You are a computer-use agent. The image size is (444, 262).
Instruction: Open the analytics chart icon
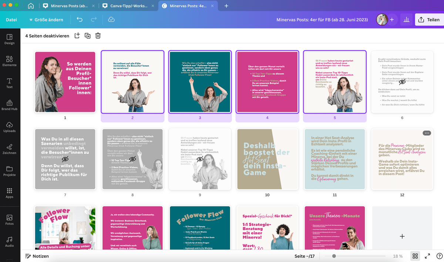406,20
